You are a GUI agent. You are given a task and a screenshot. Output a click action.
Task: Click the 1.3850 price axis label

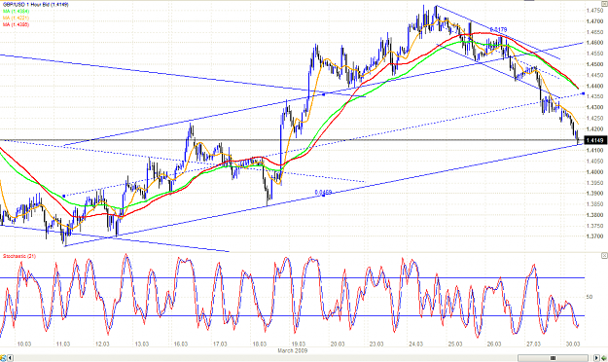[595, 204]
